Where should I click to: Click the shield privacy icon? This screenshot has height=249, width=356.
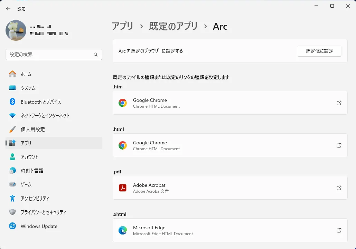pos(12,212)
